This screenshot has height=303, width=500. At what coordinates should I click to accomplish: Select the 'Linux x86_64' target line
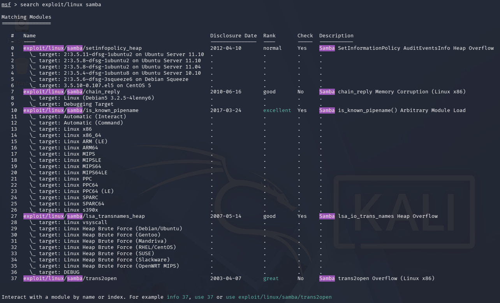(82, 135)
